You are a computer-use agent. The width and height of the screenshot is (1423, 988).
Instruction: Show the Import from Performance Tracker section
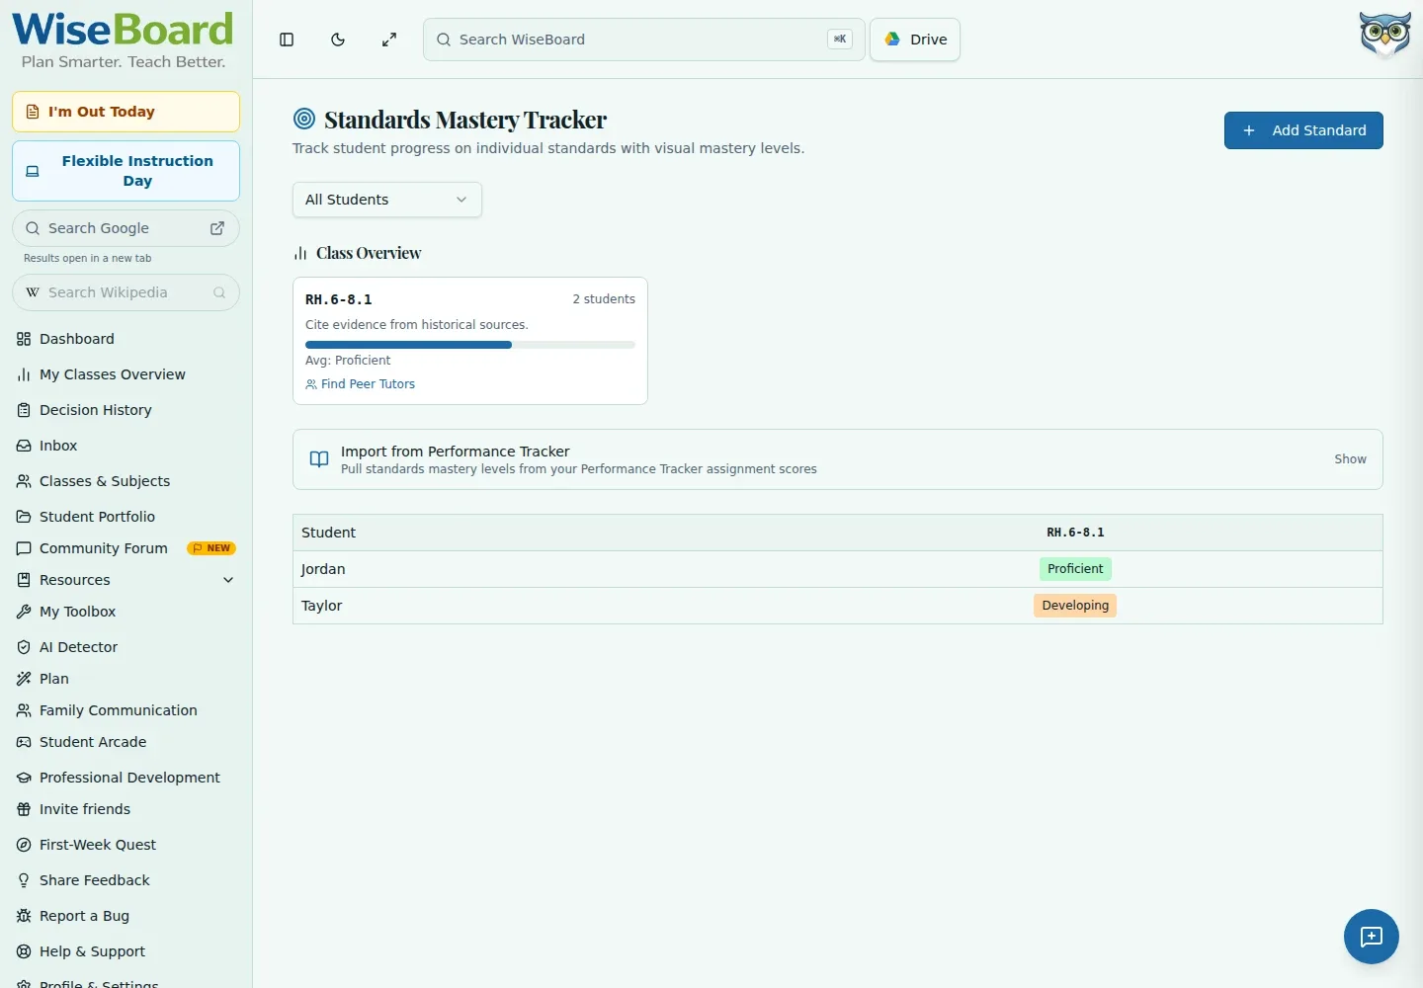[1350, 459]
